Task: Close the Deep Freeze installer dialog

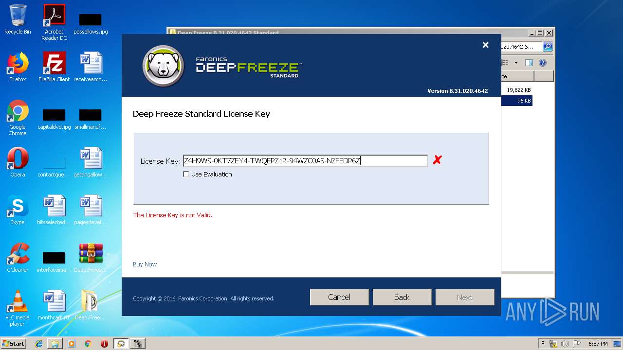Action: [485, 45]
